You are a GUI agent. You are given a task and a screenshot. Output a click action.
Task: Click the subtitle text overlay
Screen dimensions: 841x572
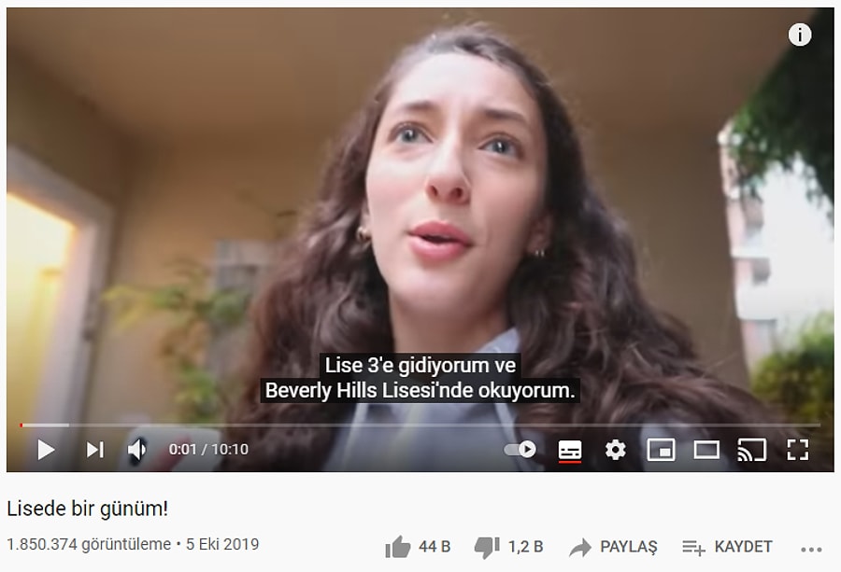[x=420, y=378]
